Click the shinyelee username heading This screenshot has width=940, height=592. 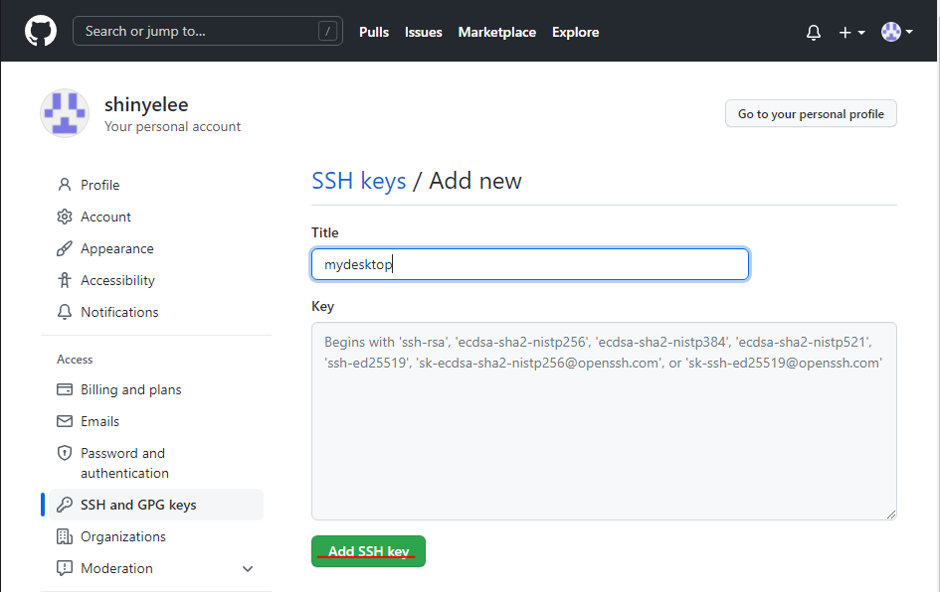146,104
